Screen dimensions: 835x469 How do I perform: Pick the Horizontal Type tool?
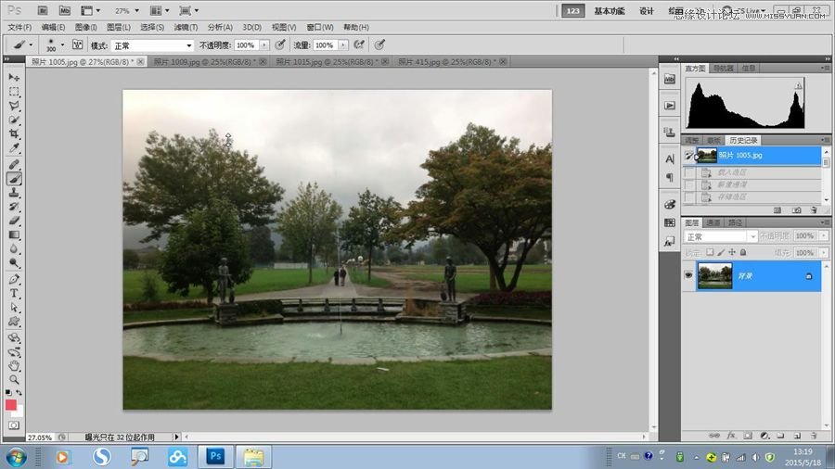14,293
